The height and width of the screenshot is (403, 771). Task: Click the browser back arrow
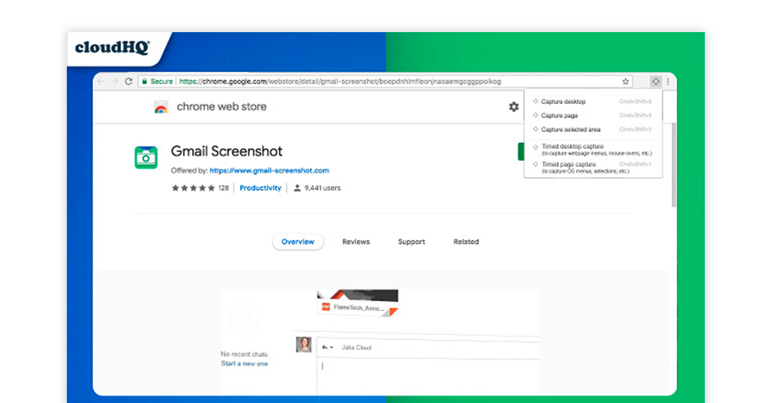pos(102,81)
